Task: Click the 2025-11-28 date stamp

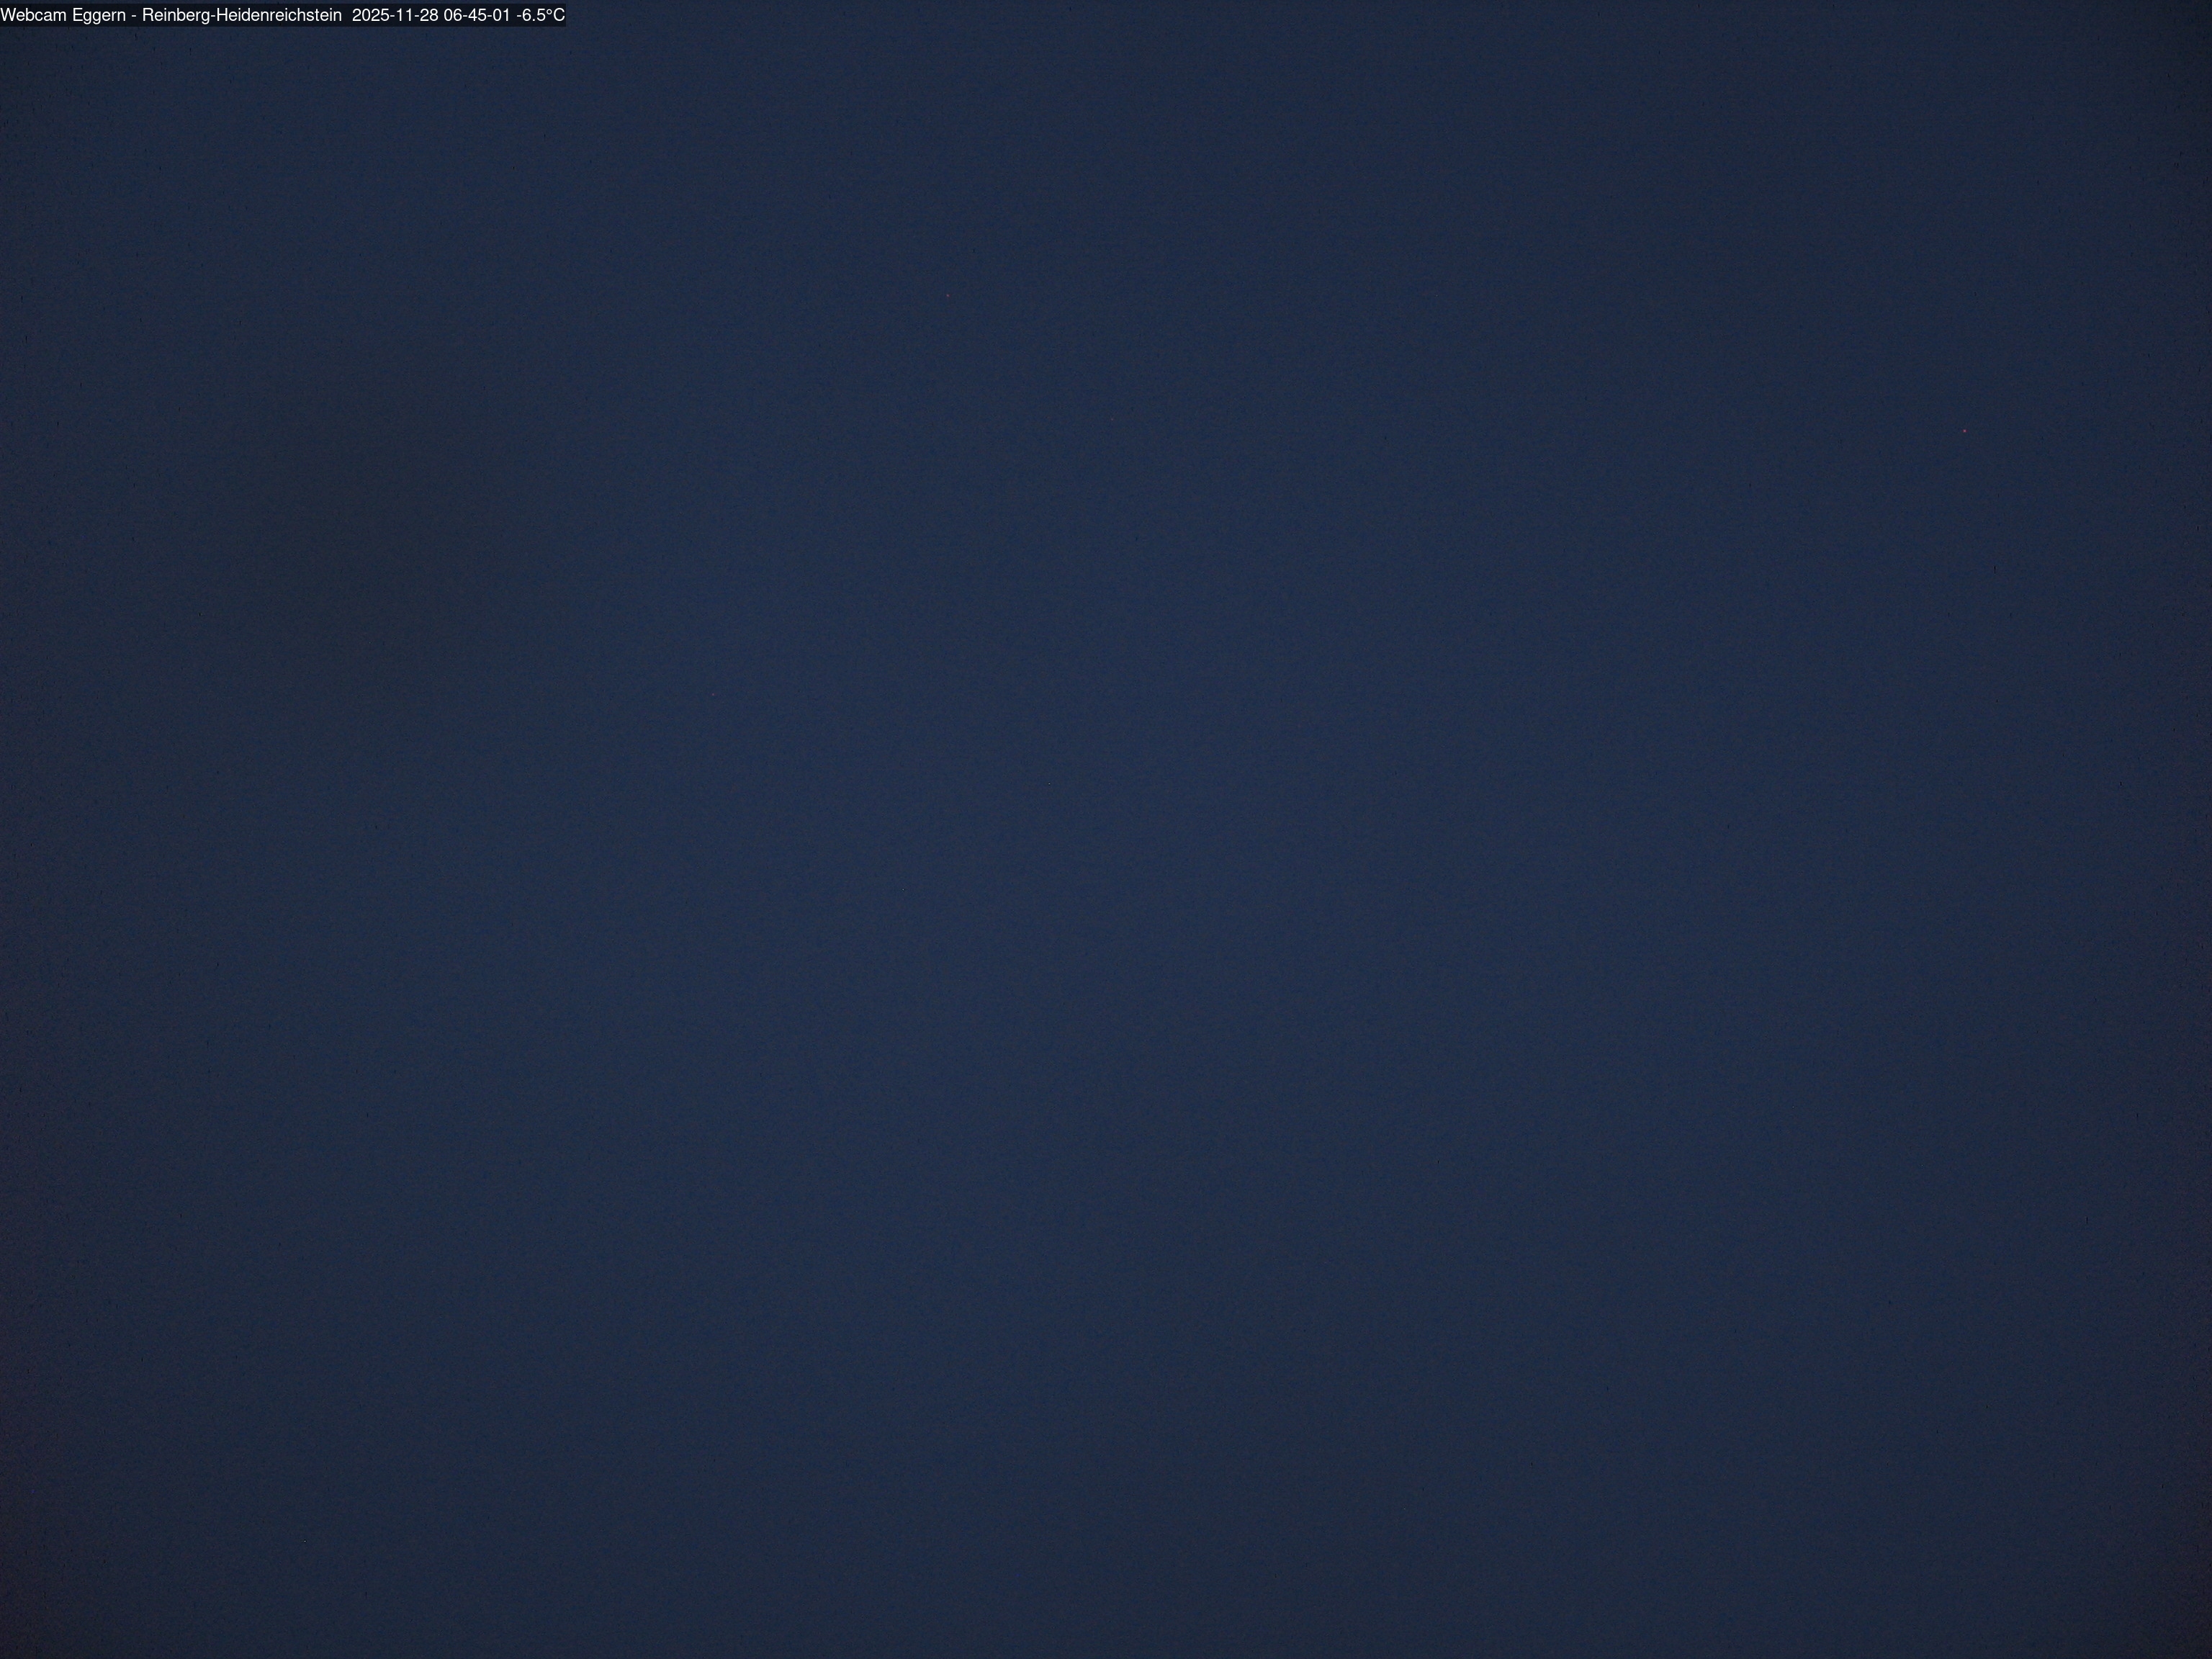Action: click(395, 16)
